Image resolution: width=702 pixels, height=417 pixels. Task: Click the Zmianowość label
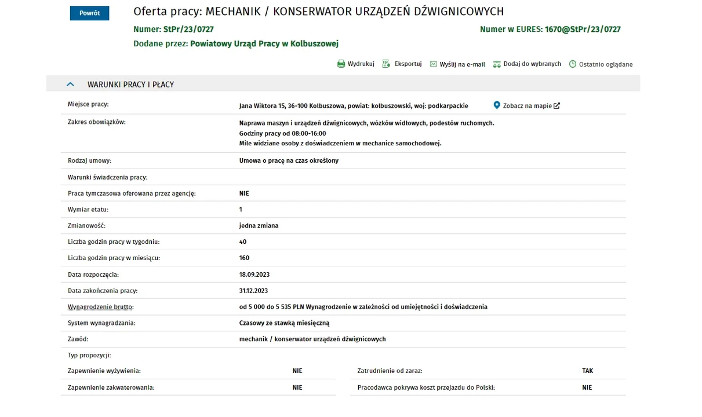coord(86,225)
